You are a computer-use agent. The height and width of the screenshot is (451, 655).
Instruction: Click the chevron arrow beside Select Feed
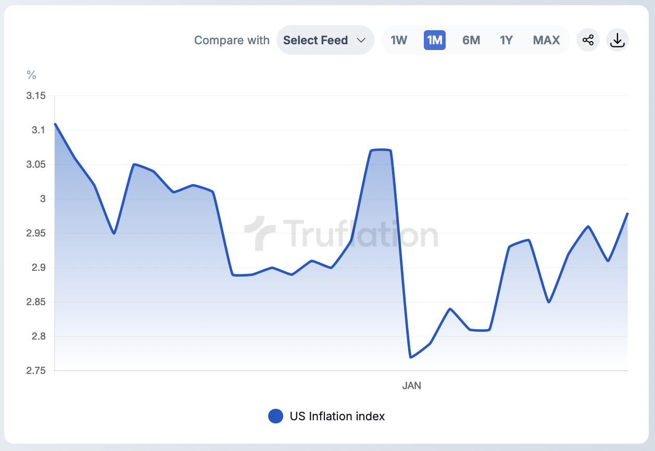pyautogui.click(x=361, y=40)
